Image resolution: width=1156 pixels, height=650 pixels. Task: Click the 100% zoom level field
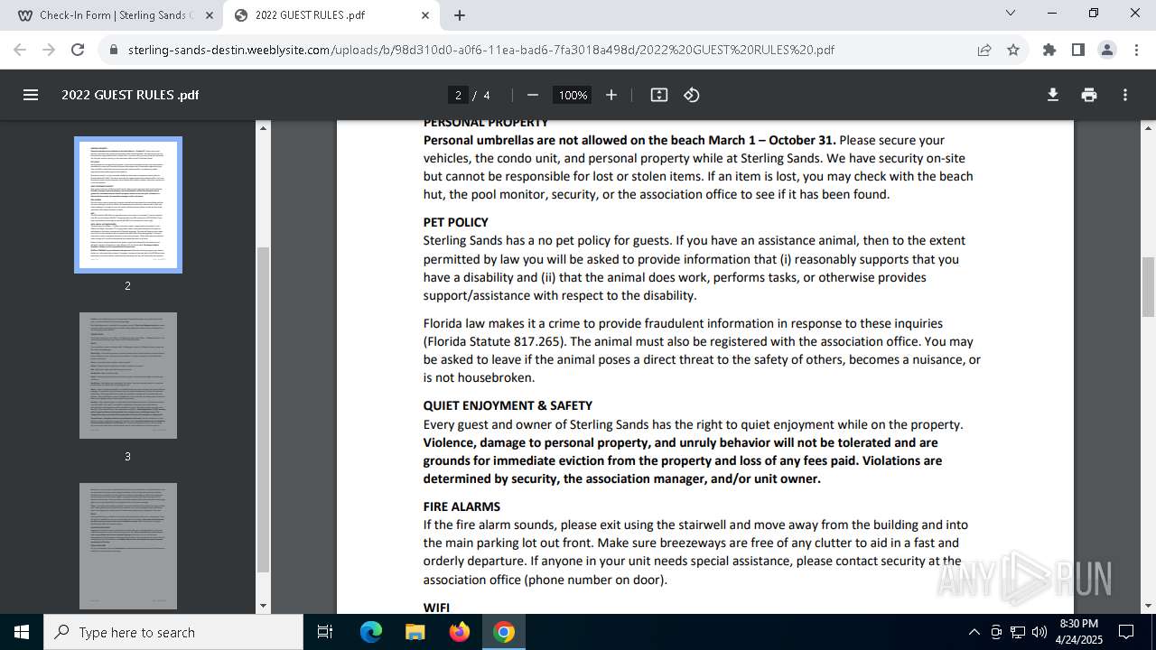tap(573, 95)
